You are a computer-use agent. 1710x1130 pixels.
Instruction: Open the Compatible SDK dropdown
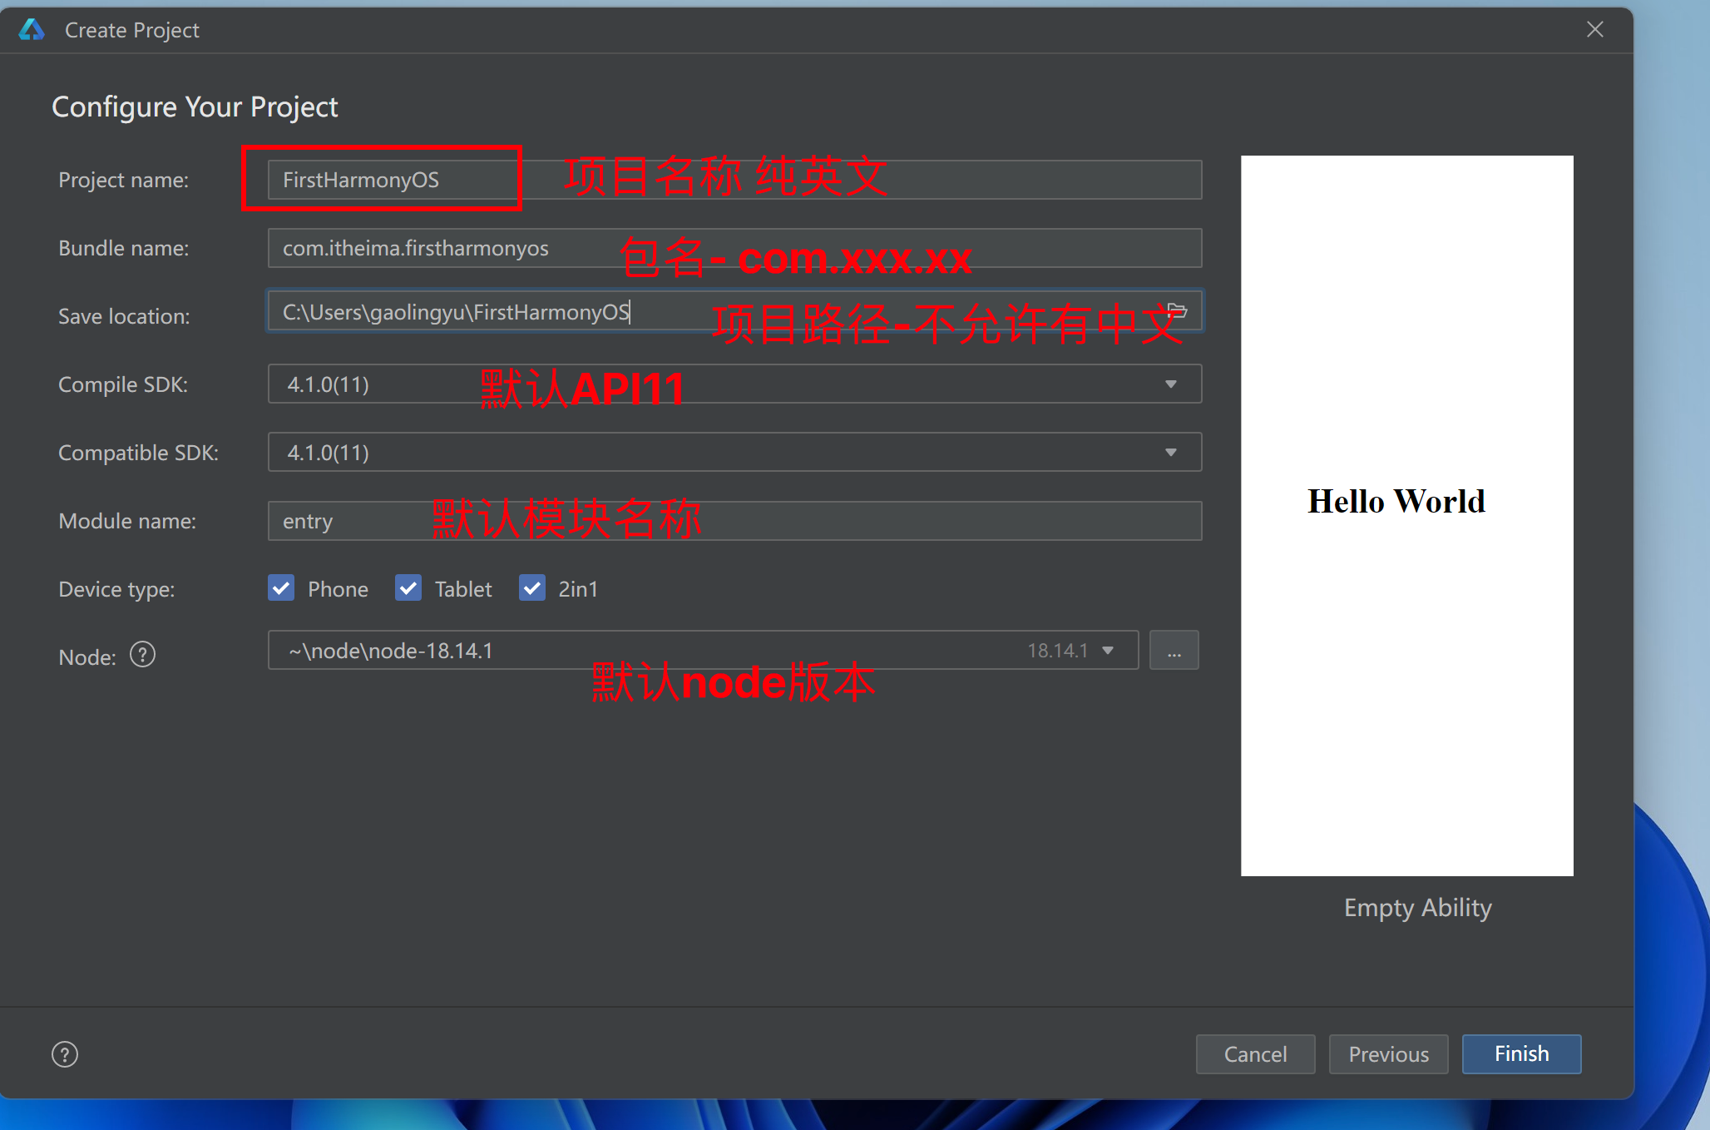(x=1170, y=453)
